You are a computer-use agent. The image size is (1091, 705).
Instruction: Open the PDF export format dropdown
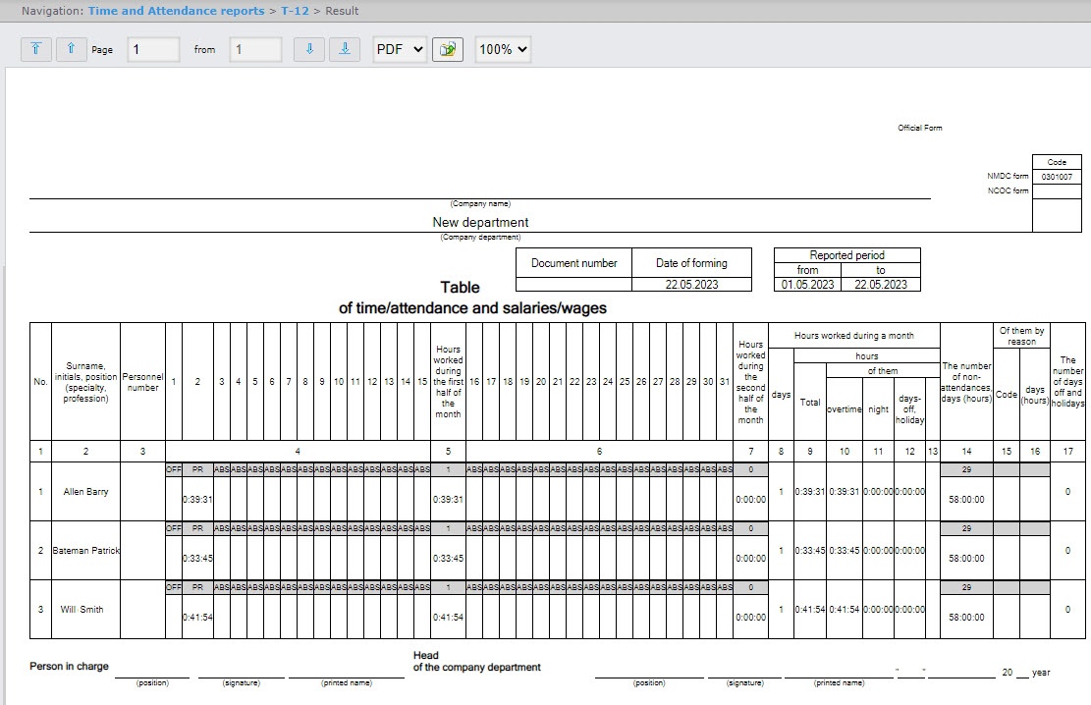(399, 49)
